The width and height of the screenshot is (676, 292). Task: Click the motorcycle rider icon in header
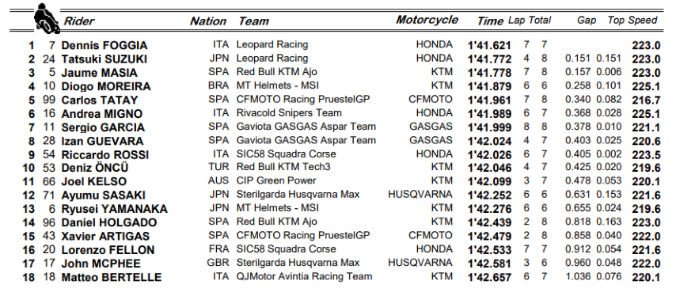[x=47, y=18]
